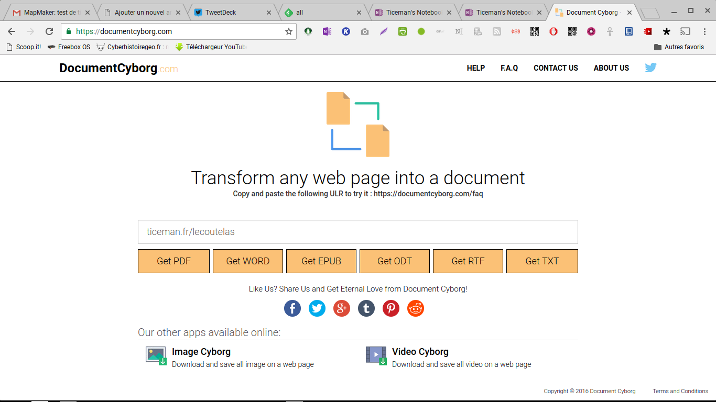
Task: Click the green download extension icon
Action: coord(308,31)
